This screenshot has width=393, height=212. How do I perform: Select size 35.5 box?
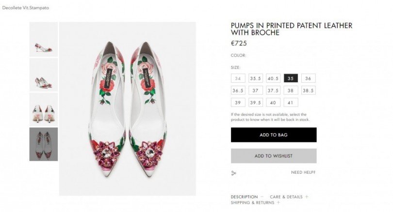pyautogui.click(x=256, y=78)
